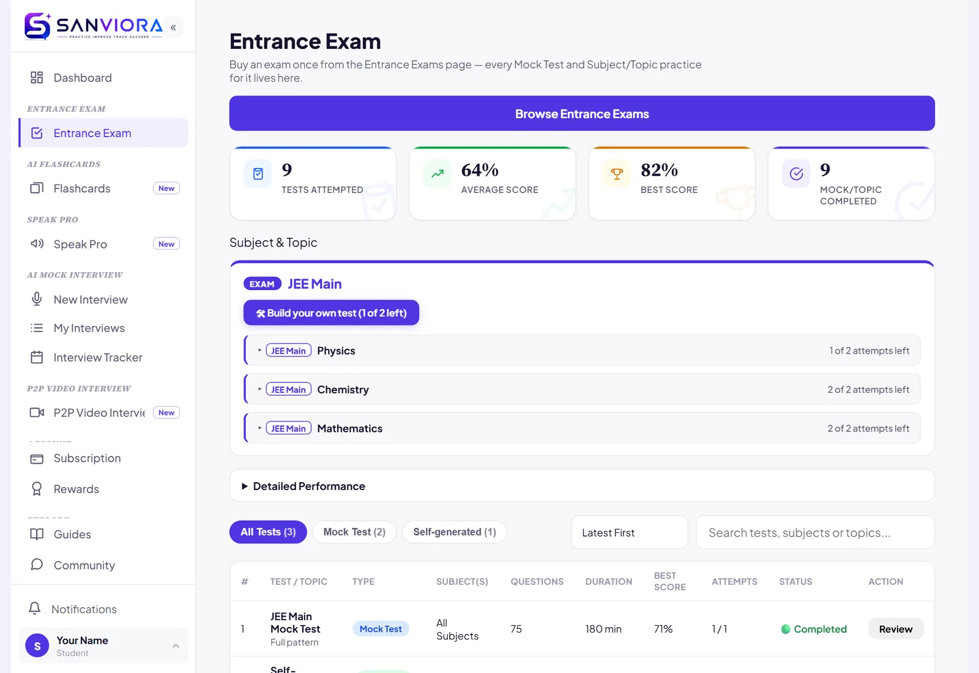Image resolution: width=979 pixels, height=673 pixels.
Task: Select the All Tests (3) tab
Action: [268, 532]
